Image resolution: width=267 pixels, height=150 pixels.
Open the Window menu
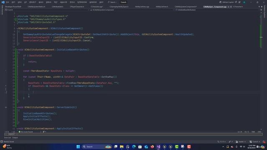point(93,2)
